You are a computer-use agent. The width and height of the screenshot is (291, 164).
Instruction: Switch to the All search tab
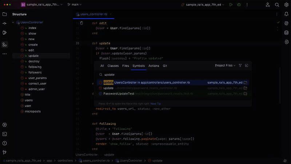[102, 66]
